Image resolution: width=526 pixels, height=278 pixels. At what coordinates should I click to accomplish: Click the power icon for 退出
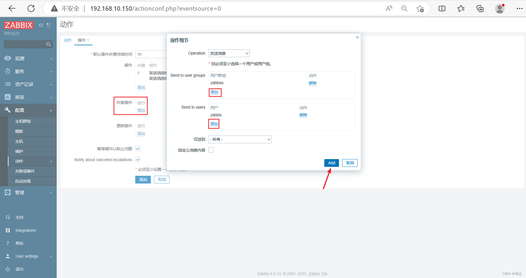point(8,269)
